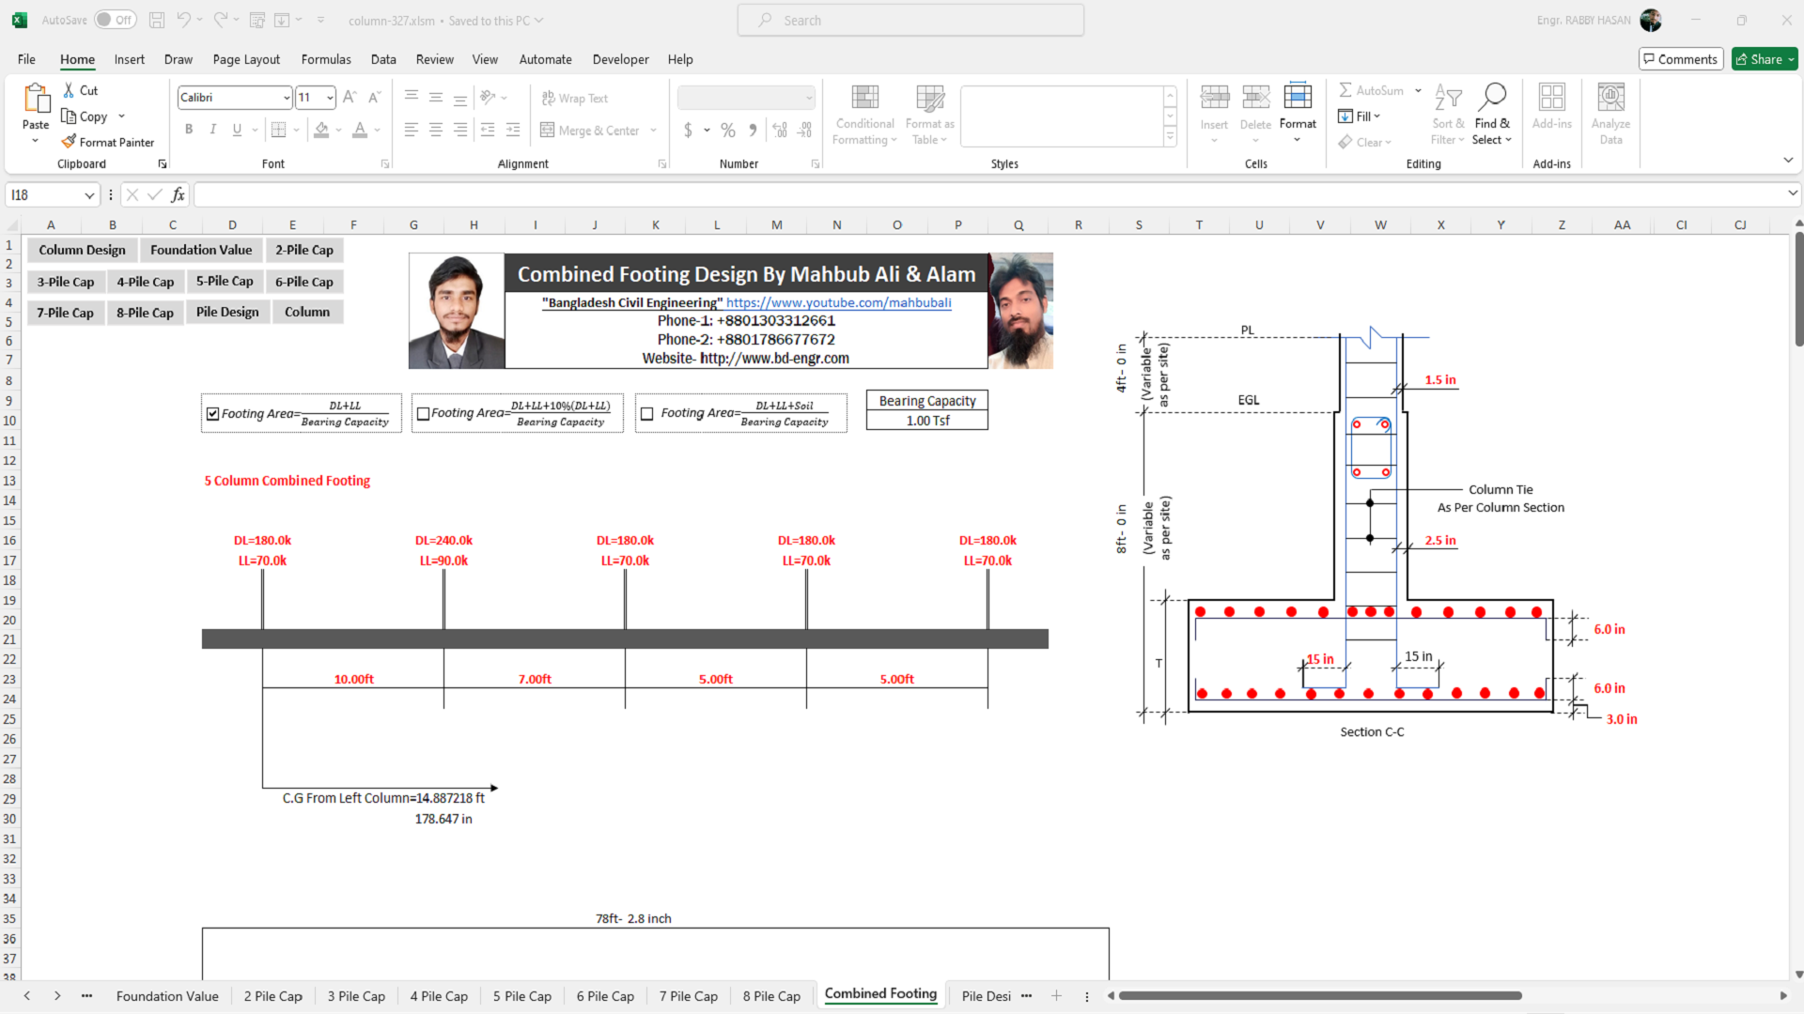Screen dimensions: 1804x1014
Task: Open the YouTube mahbubali hyperlink
Action: (838, 302)
